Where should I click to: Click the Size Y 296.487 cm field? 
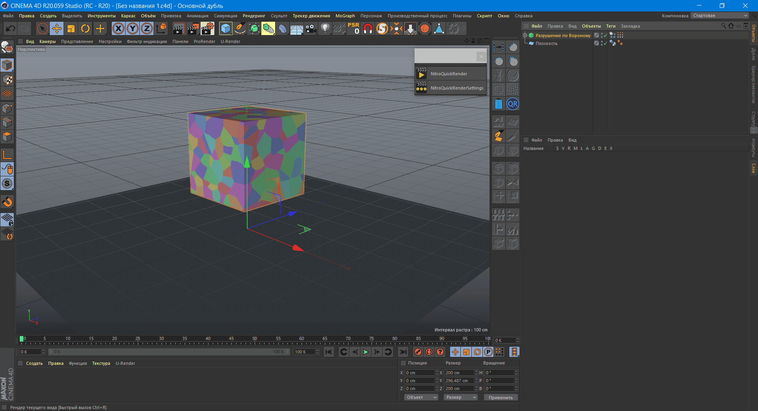pos(458,381)
